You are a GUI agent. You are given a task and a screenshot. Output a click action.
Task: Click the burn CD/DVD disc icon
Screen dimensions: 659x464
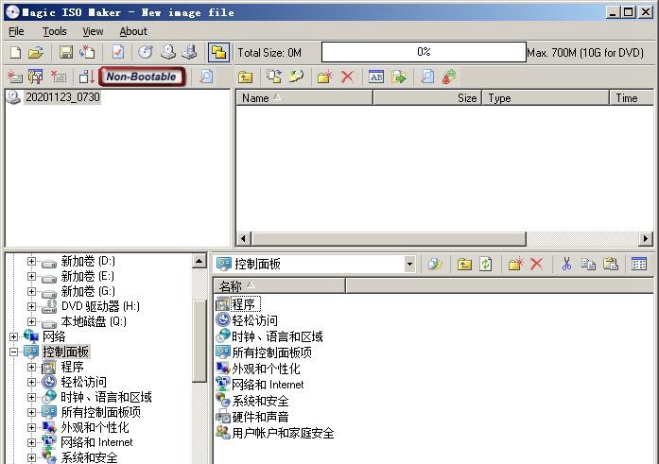point(146,53)
